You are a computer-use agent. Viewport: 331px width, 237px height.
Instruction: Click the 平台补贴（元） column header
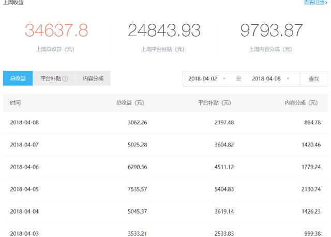pos(214,103)
